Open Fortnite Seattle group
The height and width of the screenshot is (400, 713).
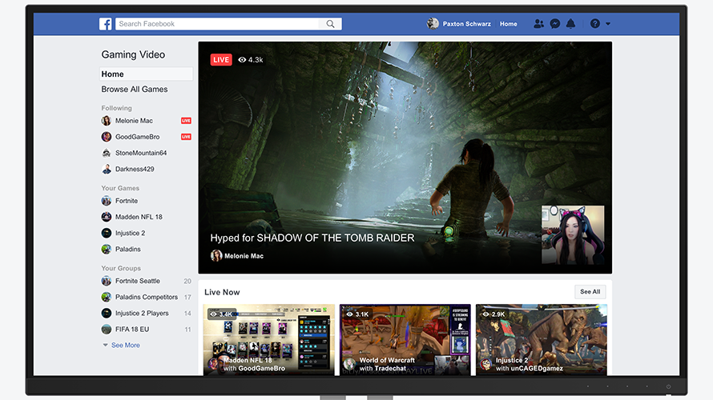pos(137,281)
